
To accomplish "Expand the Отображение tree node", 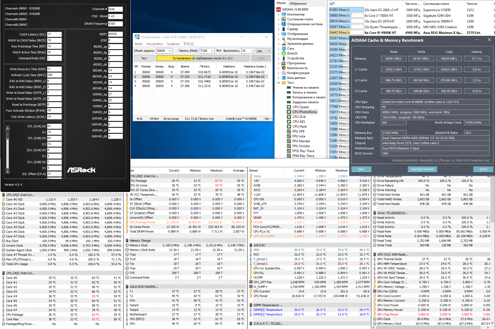I will click(x=279, y=34).
